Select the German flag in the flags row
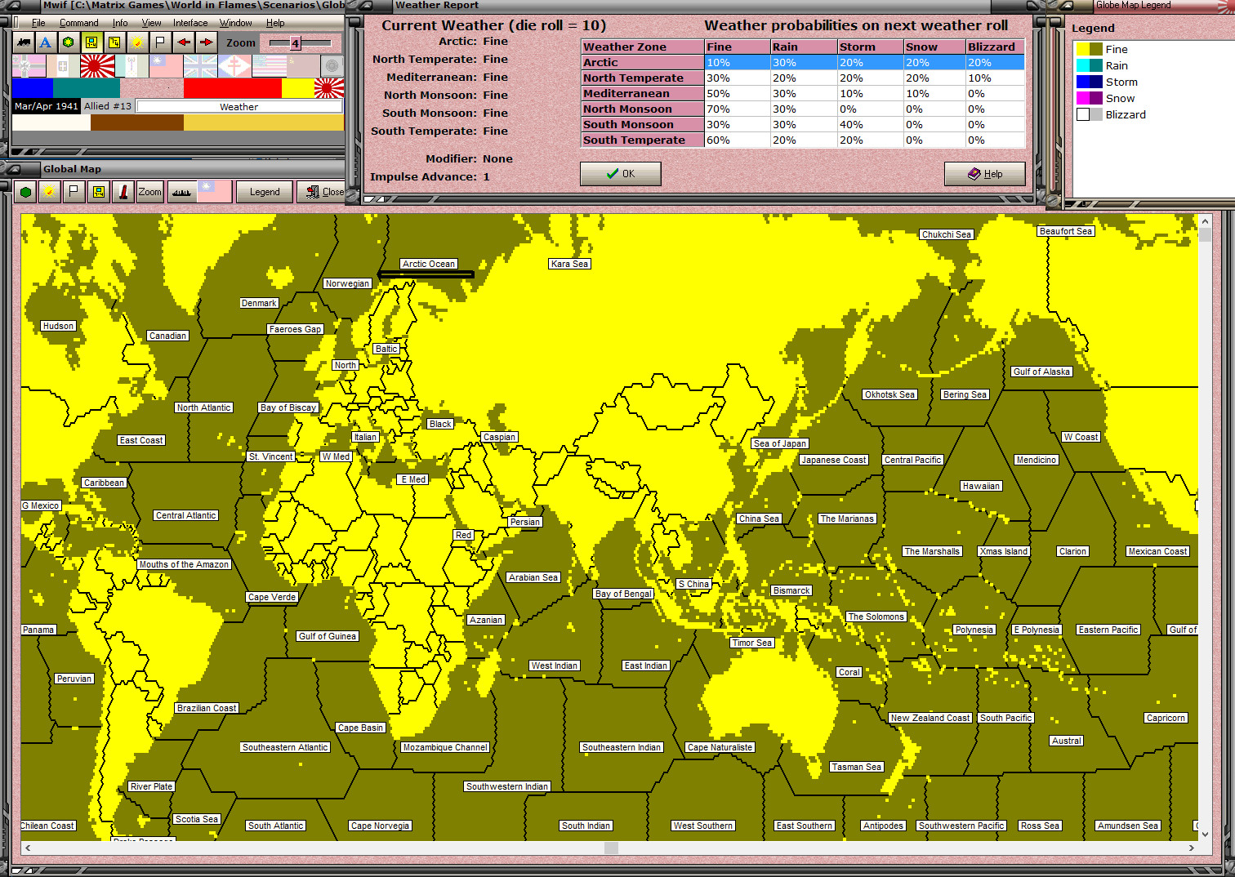Screen dimensions: 1235x877 (29, 66)
